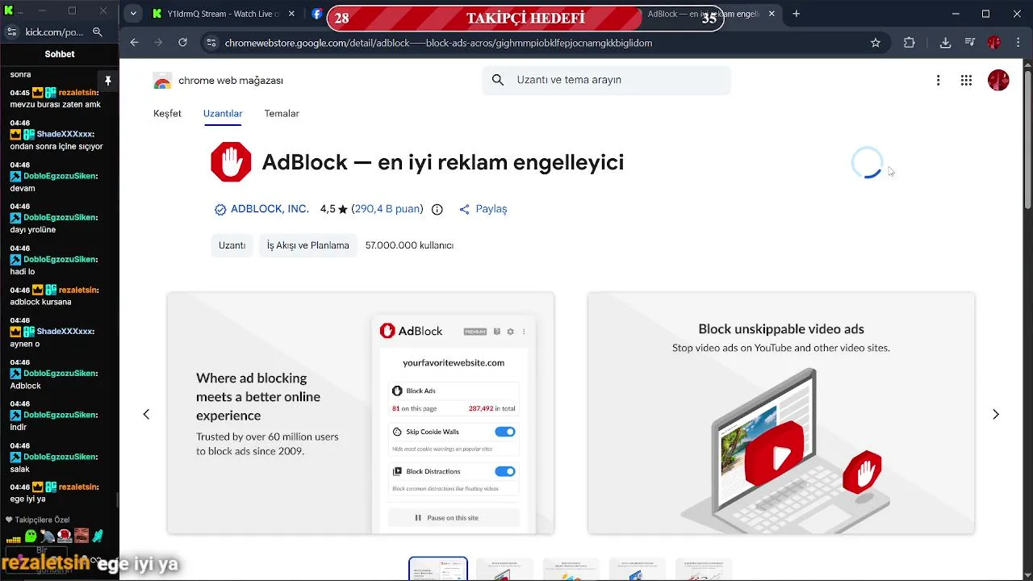The image size is (1033, 581).
Task: Open web store three-dot options menu
Action: (x=938, y=80)
